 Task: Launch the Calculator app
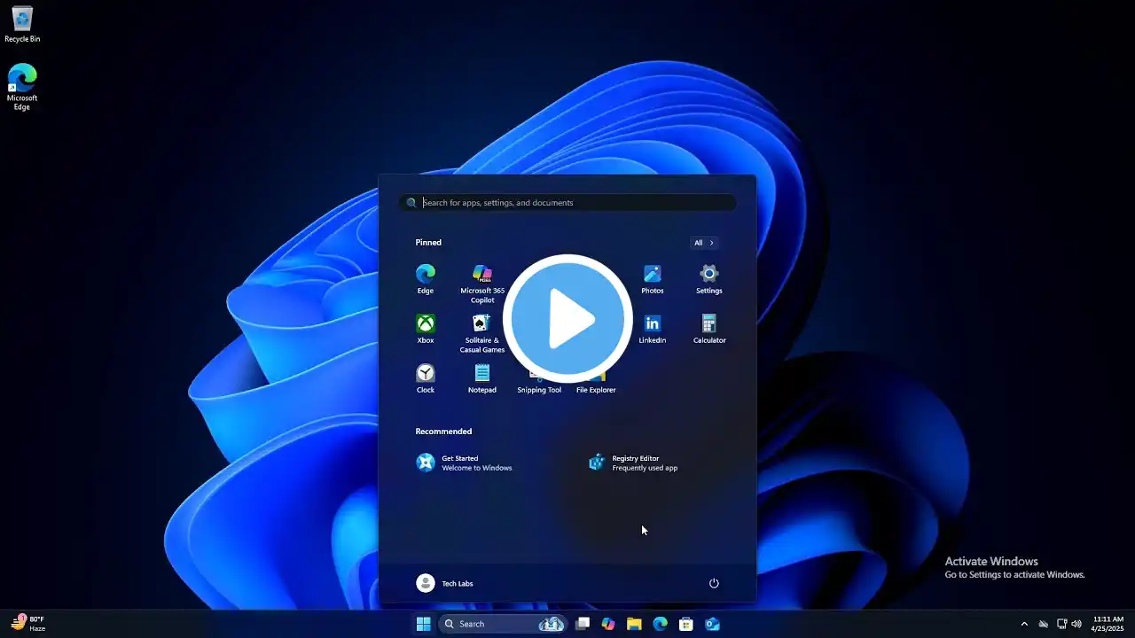pyautogui.click(x=709, y=329)
